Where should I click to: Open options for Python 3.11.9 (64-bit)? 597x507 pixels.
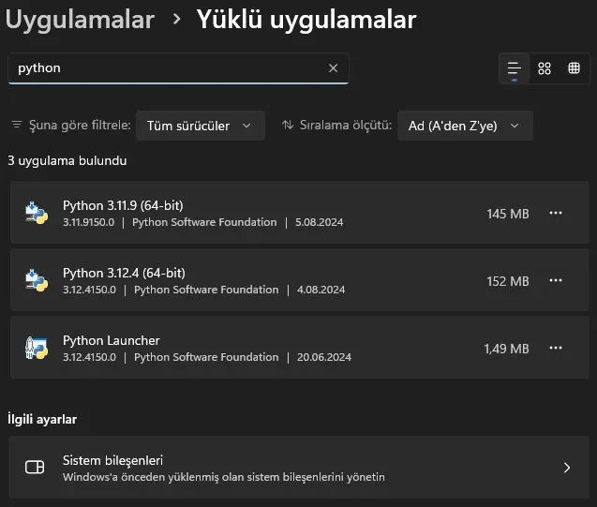pyautogui.click(x=556, y=213)
